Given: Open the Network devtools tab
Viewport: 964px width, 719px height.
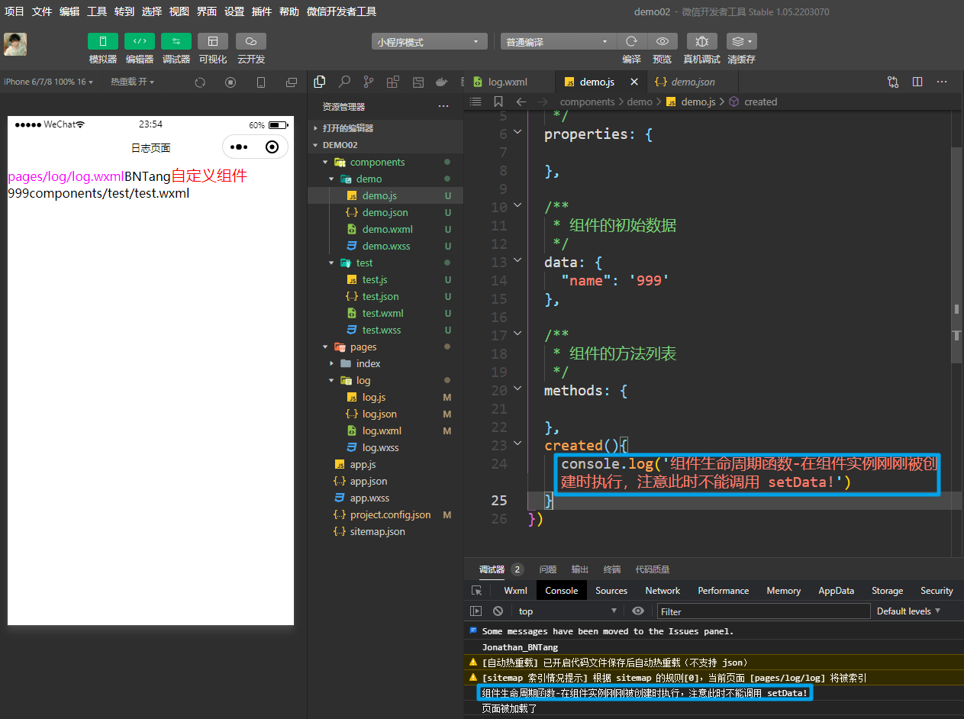Looking at the screenshot, I should [663, 591].
